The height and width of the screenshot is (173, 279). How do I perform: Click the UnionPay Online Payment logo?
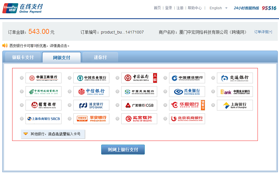tap(23, 8)
